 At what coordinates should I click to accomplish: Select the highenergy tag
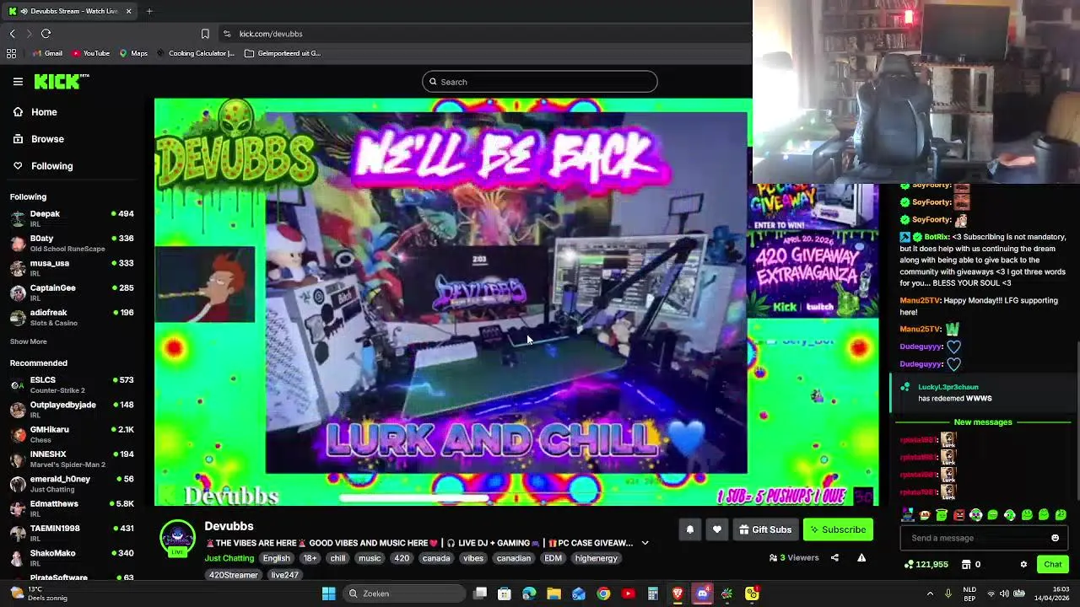tap(597, 558)
